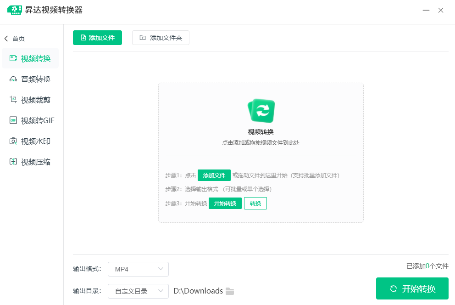Click the app logo in the title bar
This screenshot has height=305, width=455.
(14, 10)
